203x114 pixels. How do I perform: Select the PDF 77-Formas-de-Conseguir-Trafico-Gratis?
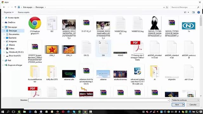click(137, 51)
